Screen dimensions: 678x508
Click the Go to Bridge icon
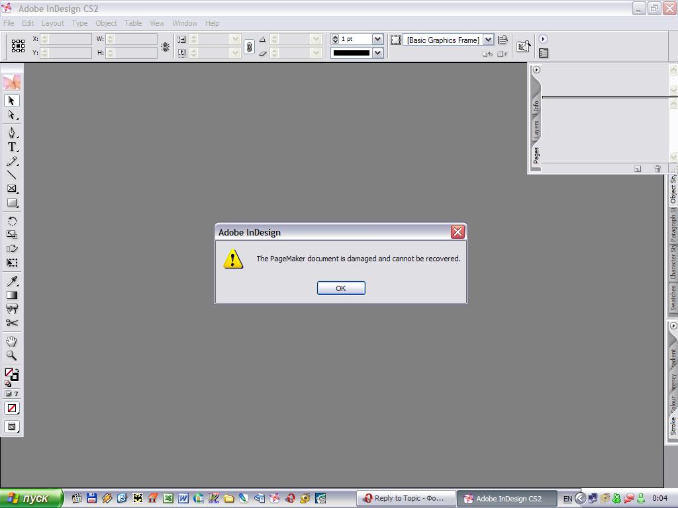click(x=523, y=46)
